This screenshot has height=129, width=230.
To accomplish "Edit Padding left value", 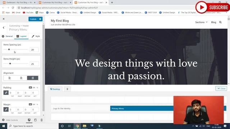I will pyautogui.click(x=35, y=93).
